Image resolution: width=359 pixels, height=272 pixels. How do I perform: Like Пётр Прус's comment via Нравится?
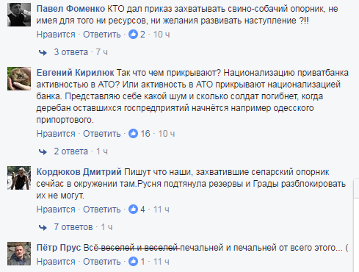click(56, 262)
